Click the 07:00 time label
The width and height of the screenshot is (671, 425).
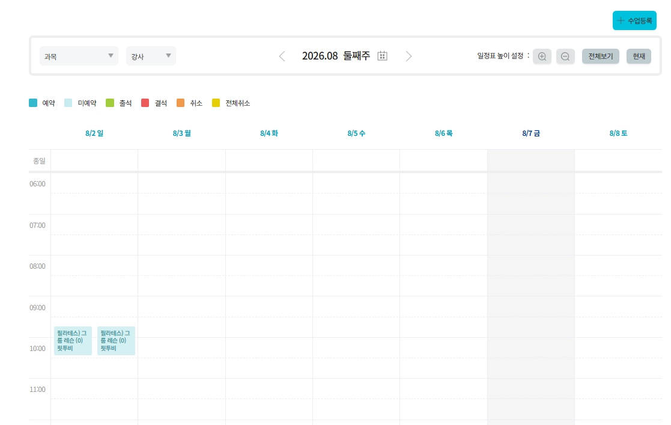(x=37, y=225)
